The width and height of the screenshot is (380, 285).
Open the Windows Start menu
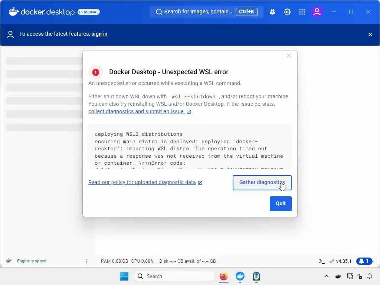coord(124,276)
